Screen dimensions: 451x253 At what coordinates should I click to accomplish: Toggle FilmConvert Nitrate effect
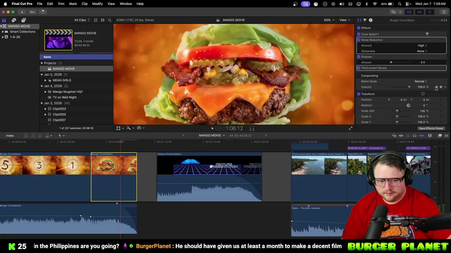pyautogui.click(x=359, y=68)
